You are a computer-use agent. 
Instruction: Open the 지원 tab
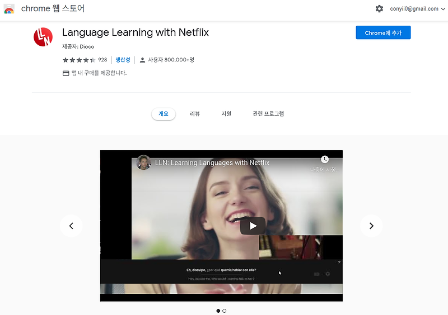[226, 114]
